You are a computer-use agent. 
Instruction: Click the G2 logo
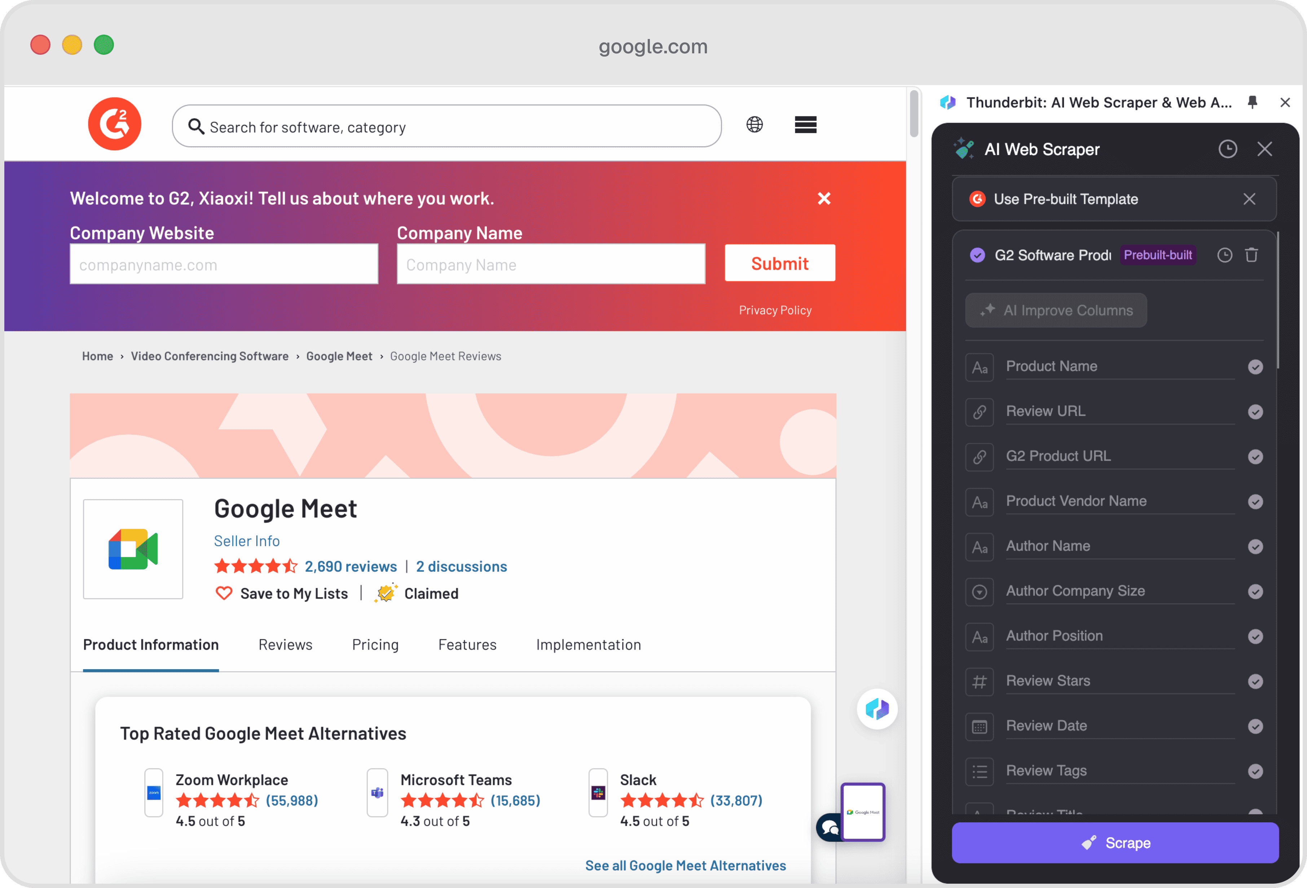pyautogui.click(x=115, y=124)
